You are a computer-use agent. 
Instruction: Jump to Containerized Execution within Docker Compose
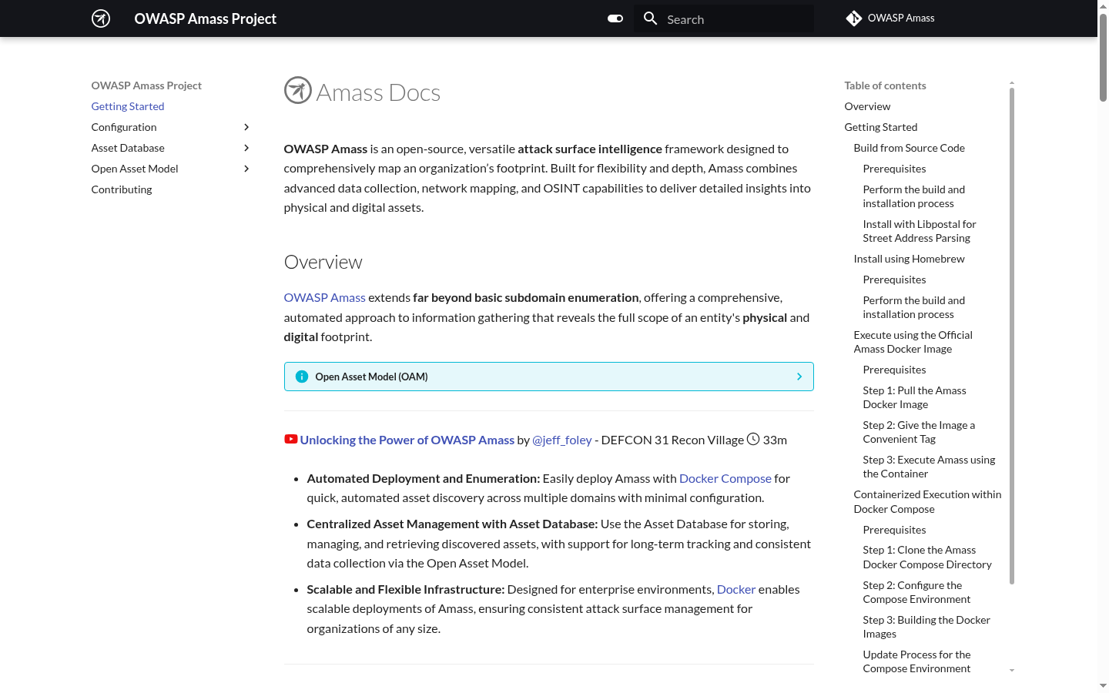pos(928,501)
